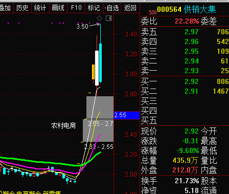Select 卖三 price 2.95
The width and height of the screenshot is (229, 194).
(192, 51)
